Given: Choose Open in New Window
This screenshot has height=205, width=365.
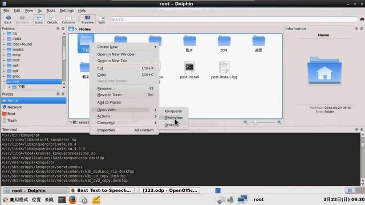Looking at the screenshot, I should [124, 54].
